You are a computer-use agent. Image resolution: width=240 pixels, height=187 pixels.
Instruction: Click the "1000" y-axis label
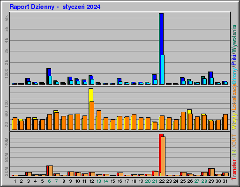click(x=7, y=73)
